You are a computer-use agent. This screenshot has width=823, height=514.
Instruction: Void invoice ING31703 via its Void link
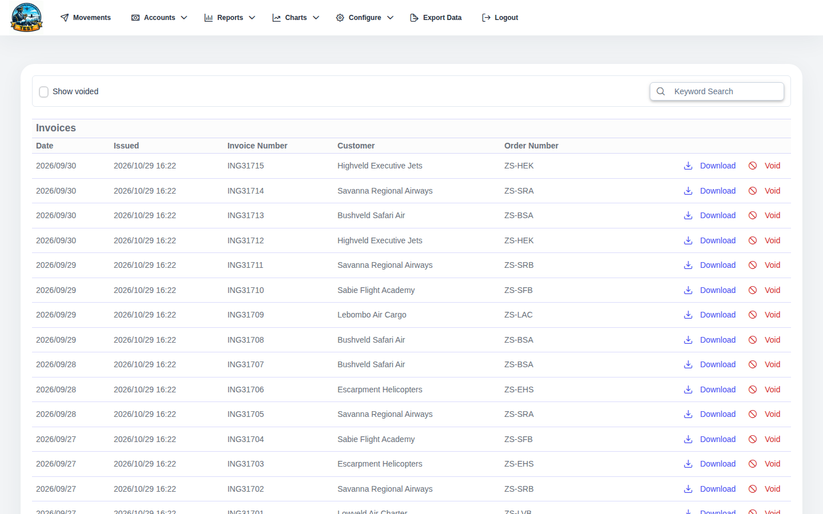(x=772, y=464)
